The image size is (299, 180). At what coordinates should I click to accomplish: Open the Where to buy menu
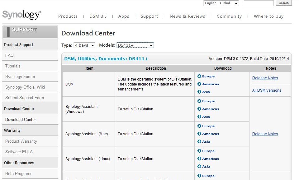pos(268,16)
